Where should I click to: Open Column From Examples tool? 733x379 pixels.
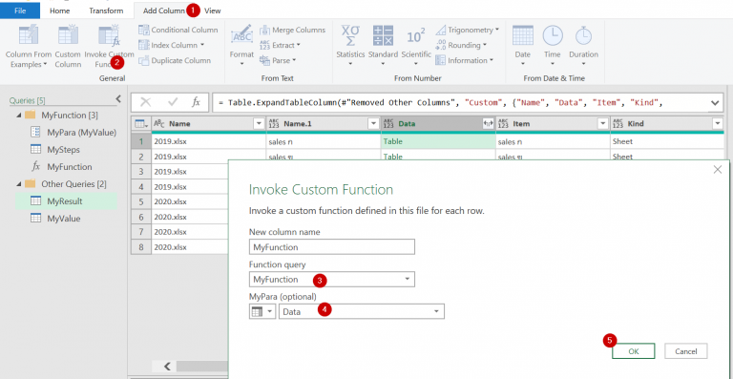tap(28, 47)
